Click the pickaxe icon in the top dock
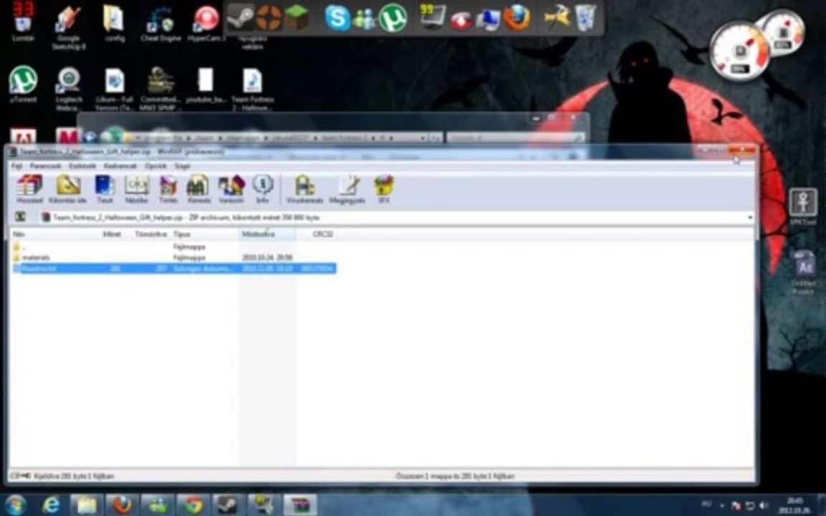Screen dimensions: 826x516 557,17
